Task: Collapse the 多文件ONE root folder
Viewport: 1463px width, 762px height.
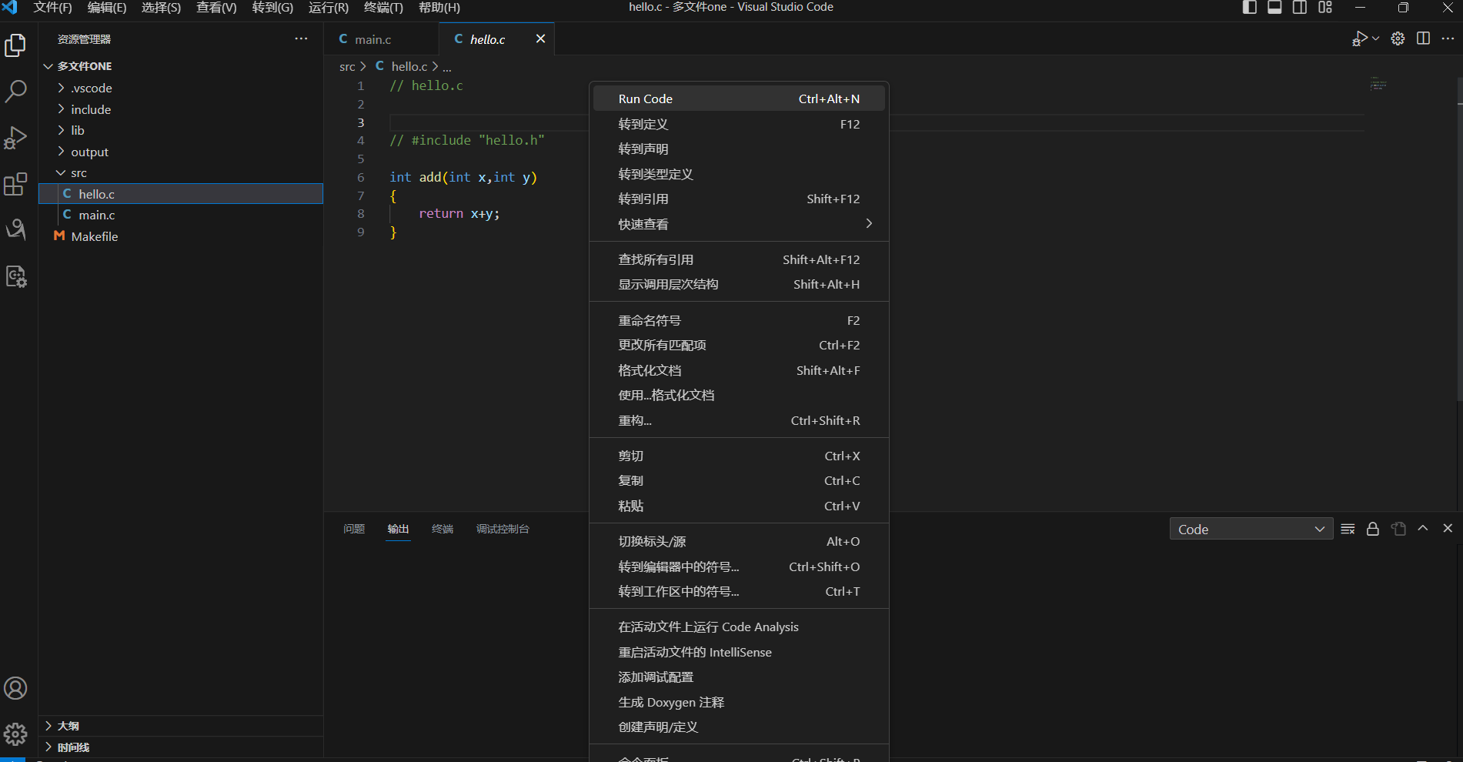Action: point(181,66)
